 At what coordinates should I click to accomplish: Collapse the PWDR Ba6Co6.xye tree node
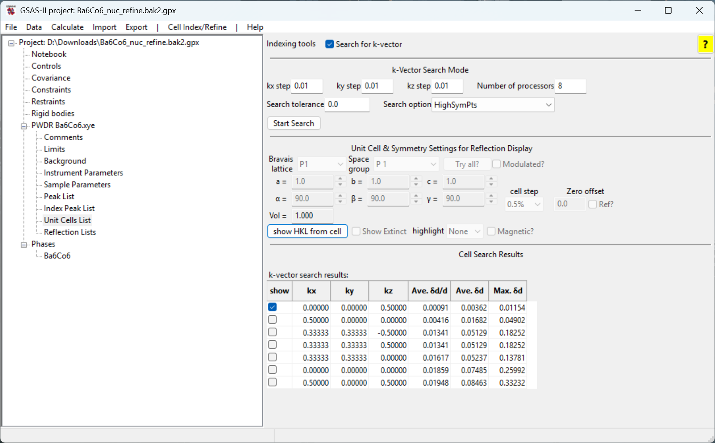click(x=24, y=126)
